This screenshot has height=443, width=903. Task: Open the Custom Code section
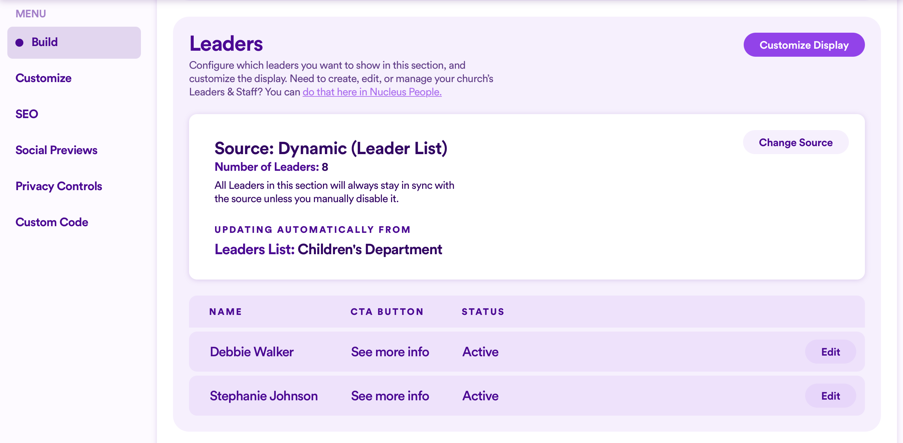[x=51, y=223]
